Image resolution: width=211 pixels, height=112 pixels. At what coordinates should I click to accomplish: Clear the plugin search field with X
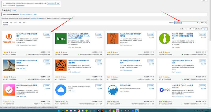(x=198, y=23)
